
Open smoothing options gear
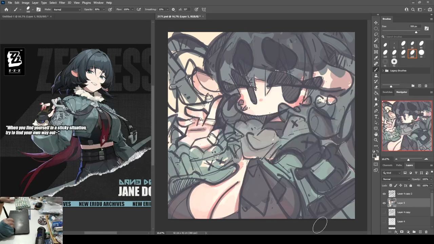tap(173, 9)
